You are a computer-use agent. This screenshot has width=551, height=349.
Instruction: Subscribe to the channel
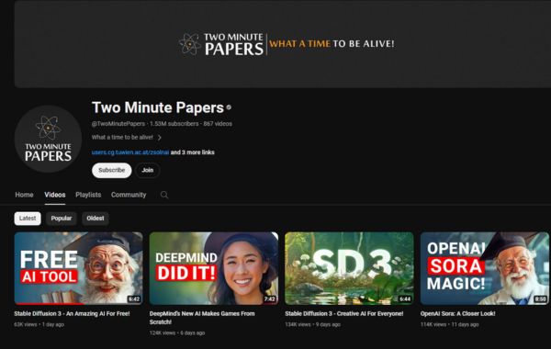click(112, 170)
